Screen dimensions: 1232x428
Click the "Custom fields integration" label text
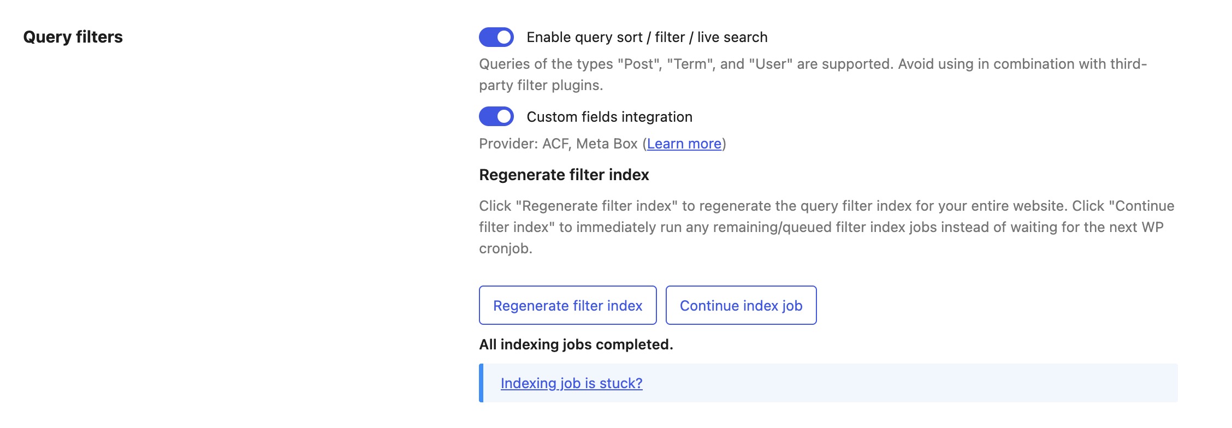pos(609,117)
